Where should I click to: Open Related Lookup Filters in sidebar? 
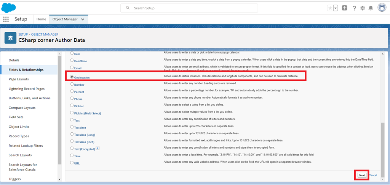26,146
